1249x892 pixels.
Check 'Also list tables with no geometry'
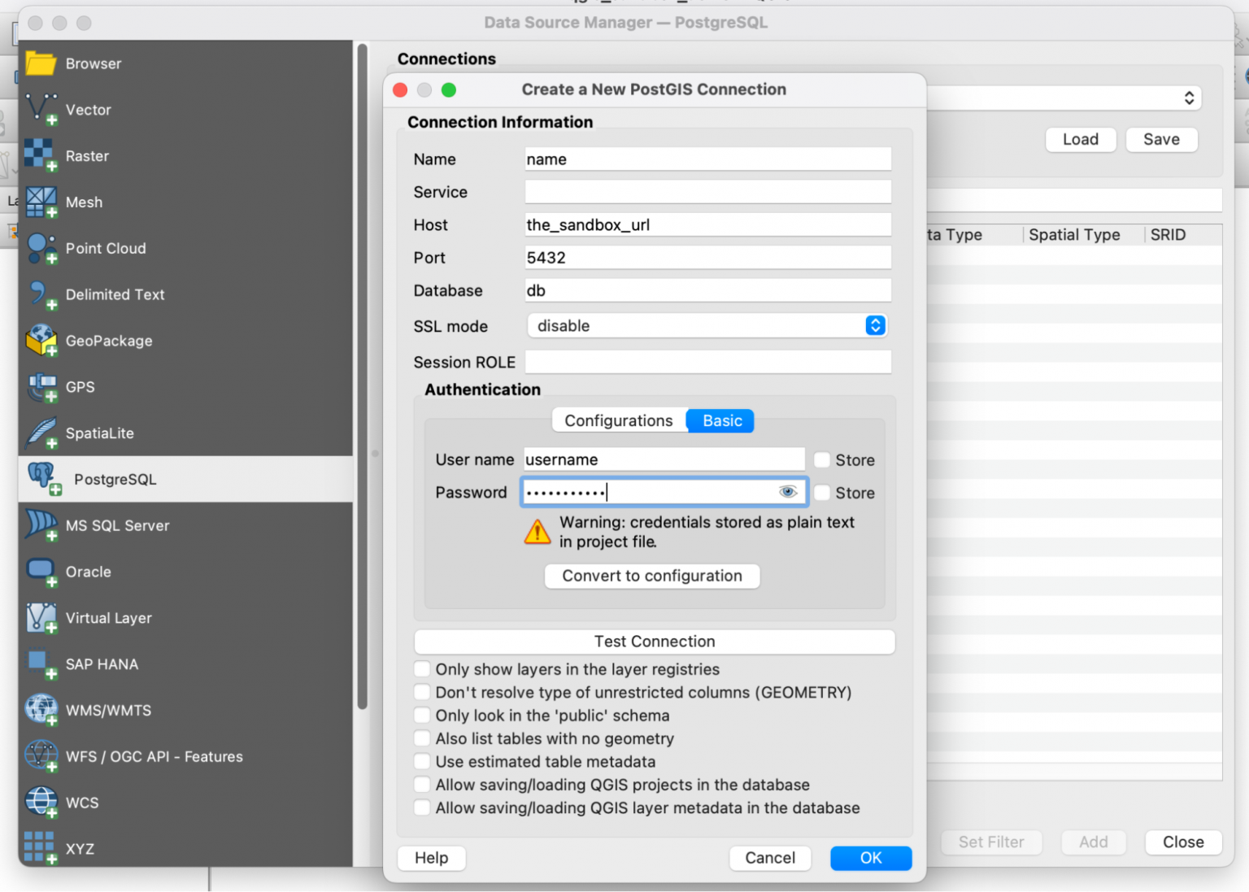(x=422, y=738)
